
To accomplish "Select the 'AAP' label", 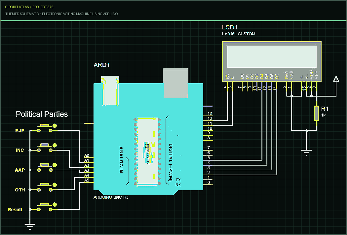I will coord(20,170).
